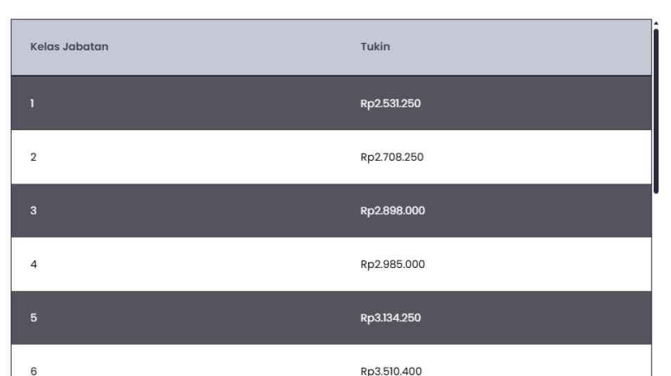Screen dimensions: 671x376
Task: Click the Rp2.985.000 amount
Action: click(x=392, y=265)
